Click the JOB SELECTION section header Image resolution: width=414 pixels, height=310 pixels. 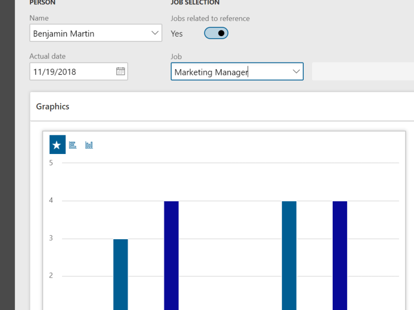click(196, 3)
